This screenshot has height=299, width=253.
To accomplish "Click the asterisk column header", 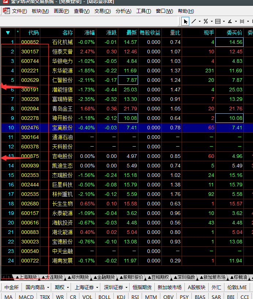I will click(17, 33).
